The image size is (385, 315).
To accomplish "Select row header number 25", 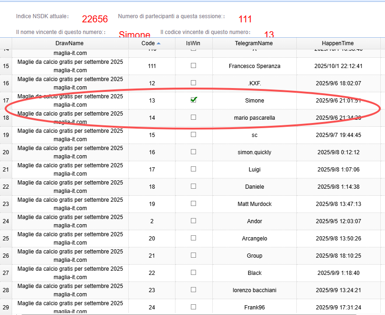I will (6, 239).
